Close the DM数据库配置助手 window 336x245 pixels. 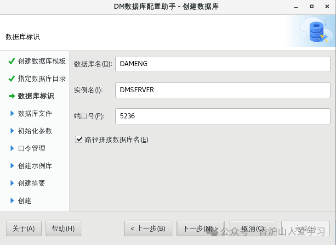click(327, 6)
